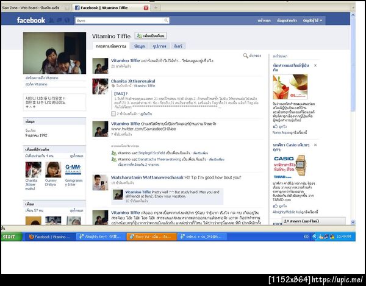The width and height of the screenshot is (366, 286).
Task: Click Chanita Jittiseresakul's post avatar thumbnail
Action: coord(100,87)
